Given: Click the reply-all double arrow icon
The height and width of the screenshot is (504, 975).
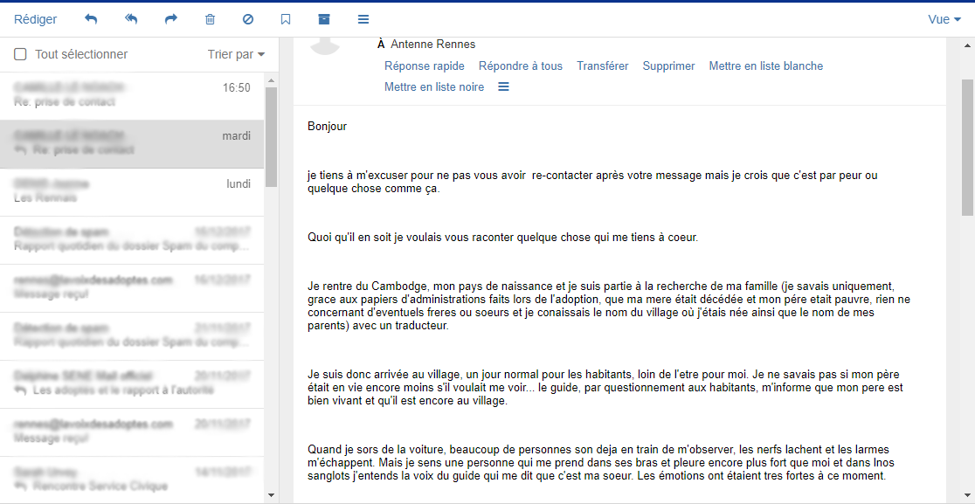Looking at the screenshot, I should pos(130,19).
